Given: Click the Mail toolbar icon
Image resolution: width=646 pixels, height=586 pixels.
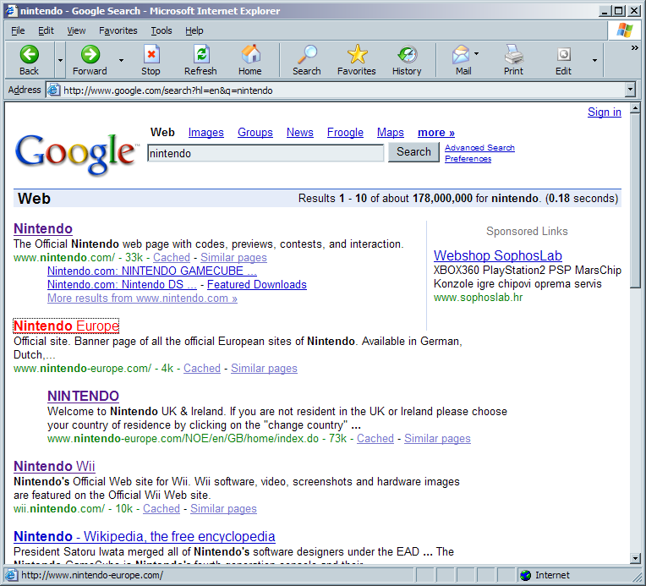Looking at the screenshot, I should click(461, 54).
